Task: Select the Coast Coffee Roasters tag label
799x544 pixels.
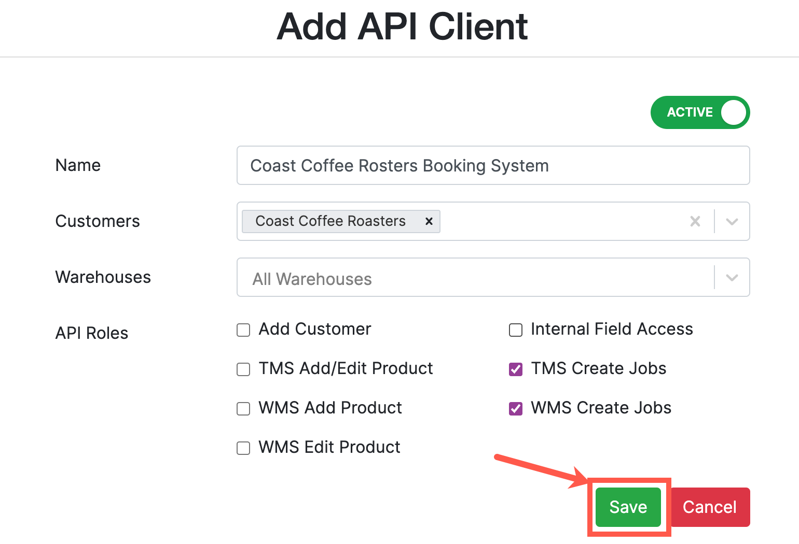Action: [x=329, y=221]
